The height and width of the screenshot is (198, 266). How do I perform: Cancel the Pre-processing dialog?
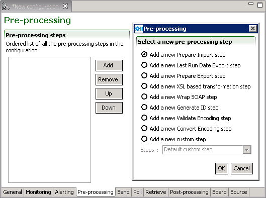coord(242,168)
